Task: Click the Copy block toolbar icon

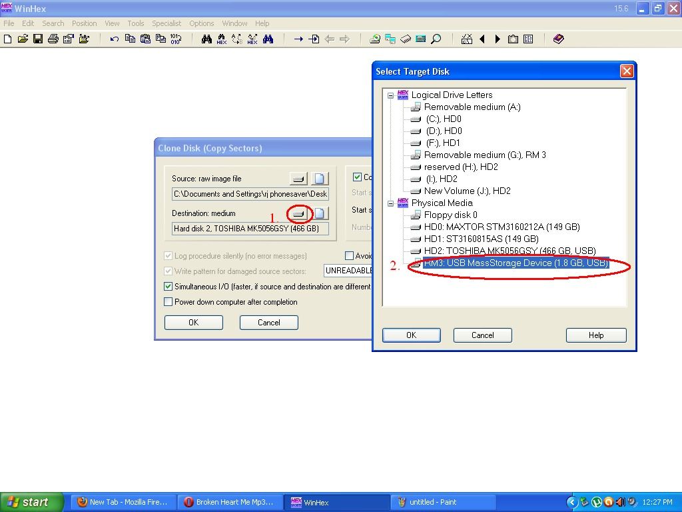Action: pos(130,39)
